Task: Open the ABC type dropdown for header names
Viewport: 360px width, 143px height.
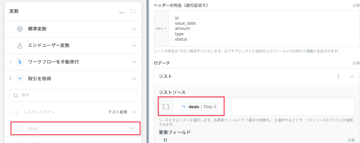Action: [161, 29]
